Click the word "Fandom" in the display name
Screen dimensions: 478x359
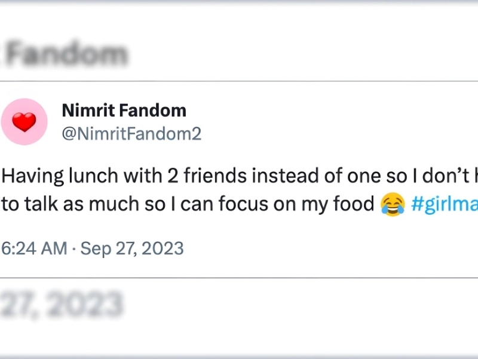(155, 111)
